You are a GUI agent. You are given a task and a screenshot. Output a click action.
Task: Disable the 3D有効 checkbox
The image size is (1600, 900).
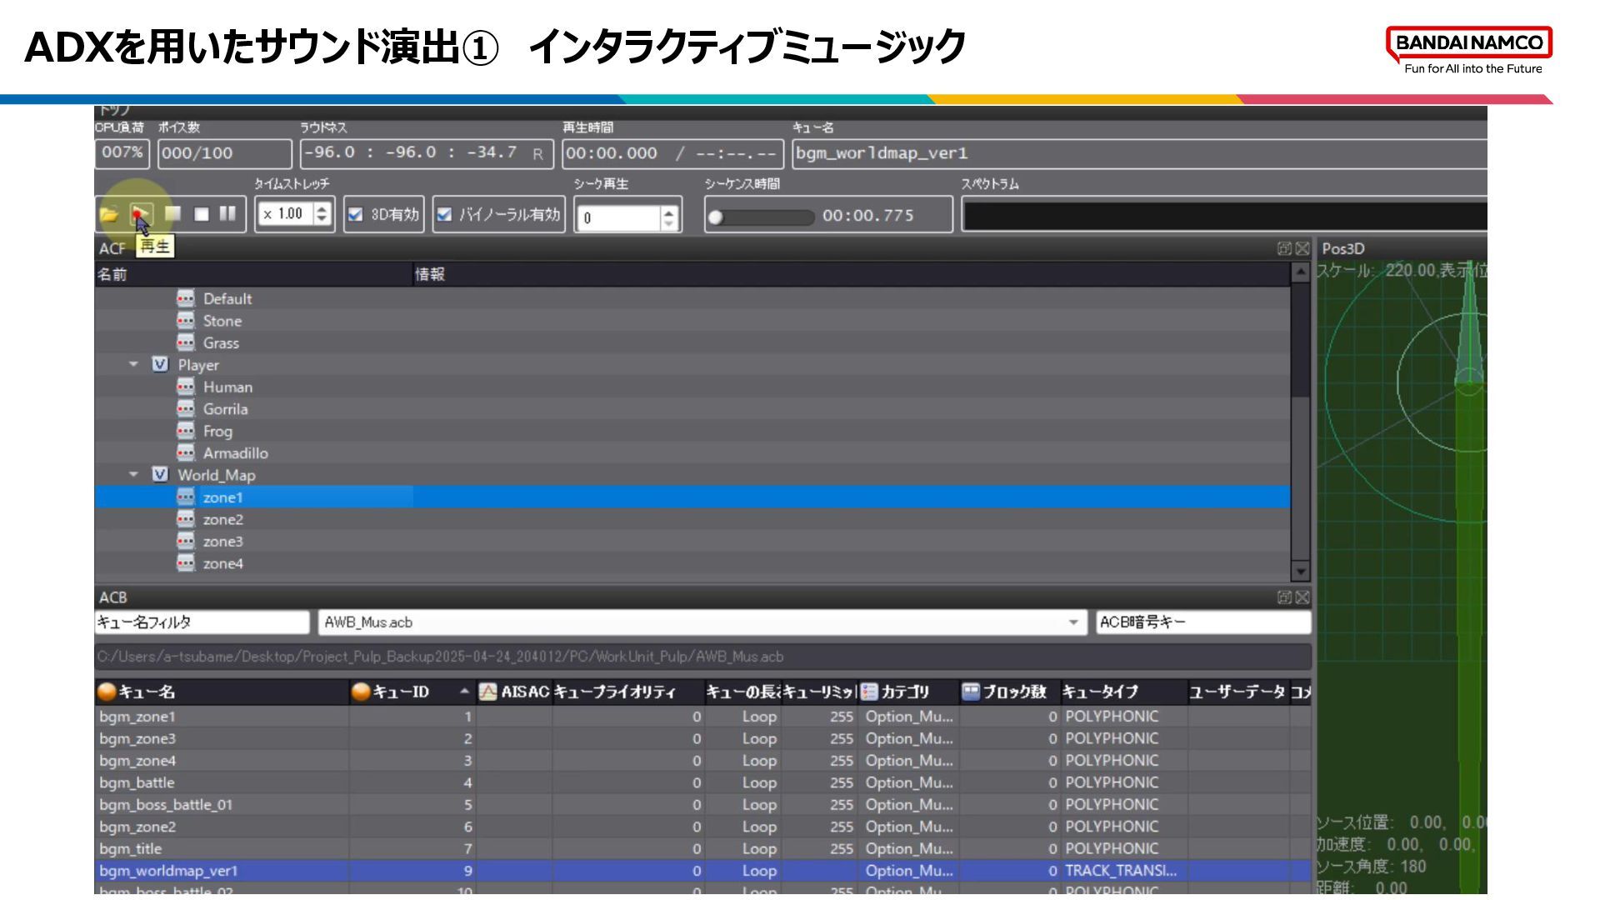click(x=356, y=215)
